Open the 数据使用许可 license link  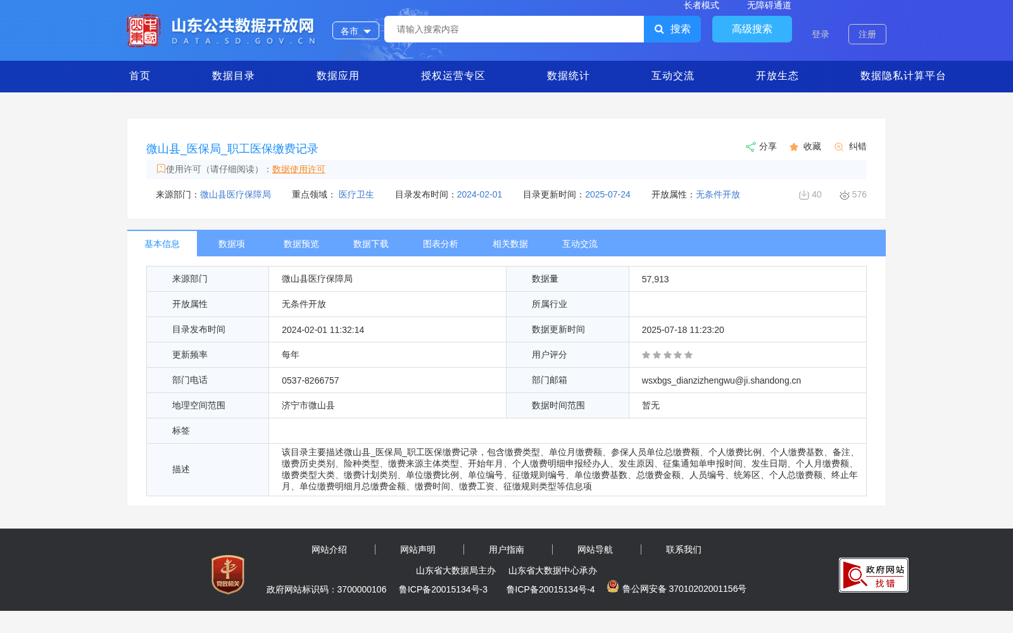tap(299, 169)
